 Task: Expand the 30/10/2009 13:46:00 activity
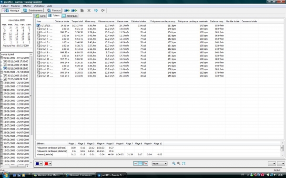coord(1,76)
